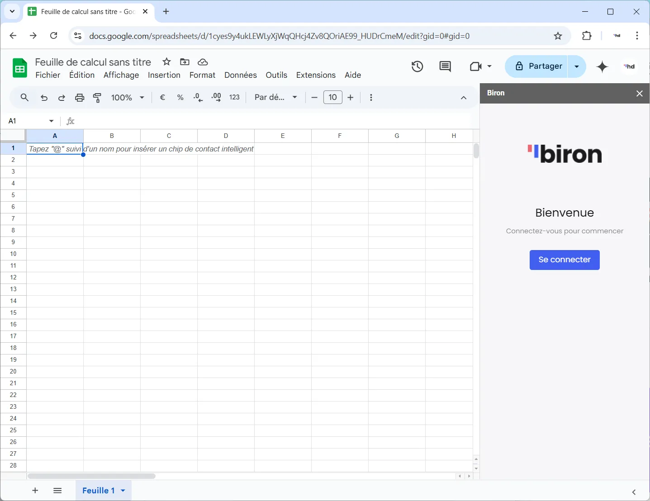This screenshot has width=650, height=501.
Task: Open Extensions menu
Action: tap(316, 75)
